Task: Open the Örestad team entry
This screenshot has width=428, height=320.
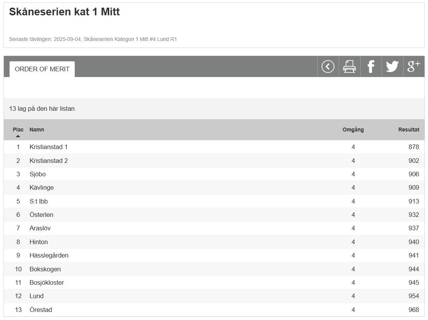Action: pyautogui.click(x=41, y=310)
